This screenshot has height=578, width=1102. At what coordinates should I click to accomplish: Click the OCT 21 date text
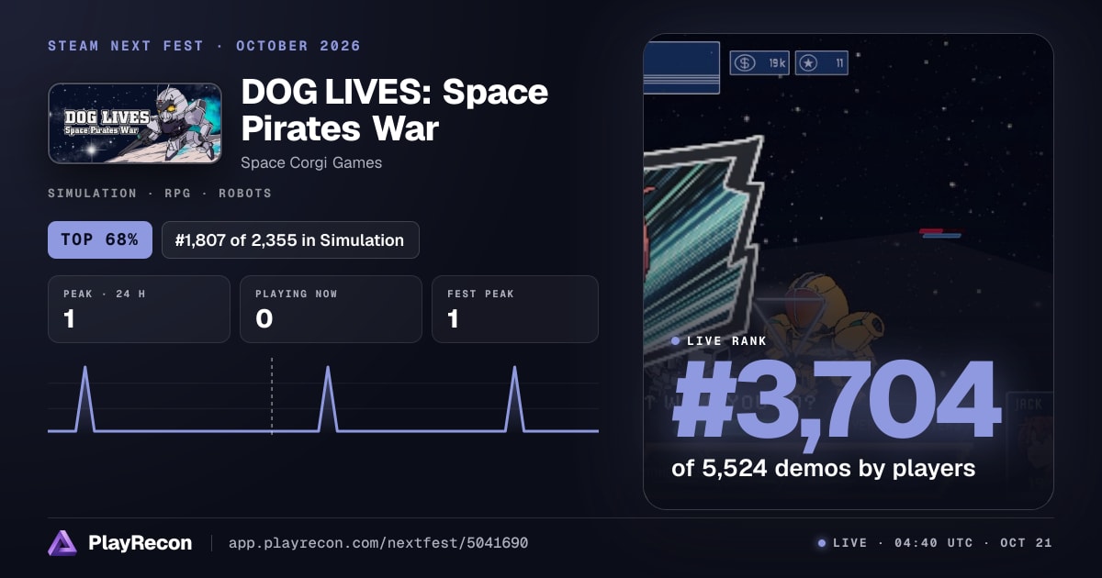click(1026, 543)
